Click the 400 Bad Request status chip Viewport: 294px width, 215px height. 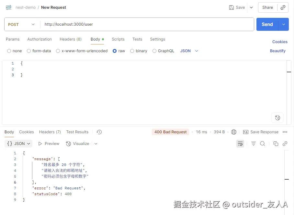pyautogui.click(x=170, y=132)
